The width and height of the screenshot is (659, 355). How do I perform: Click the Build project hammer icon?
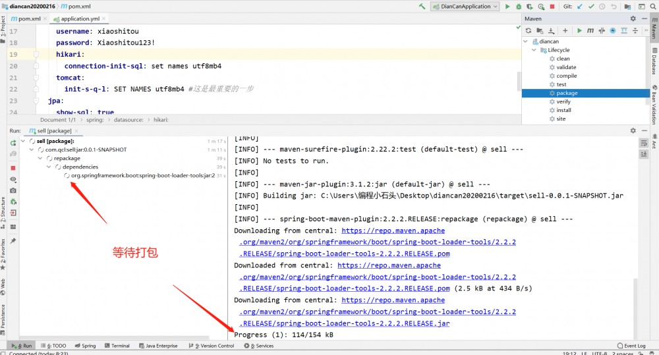pos(422,7)
